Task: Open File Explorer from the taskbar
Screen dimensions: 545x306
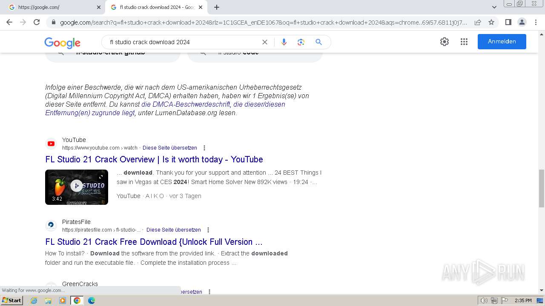Action: point(48,300)
